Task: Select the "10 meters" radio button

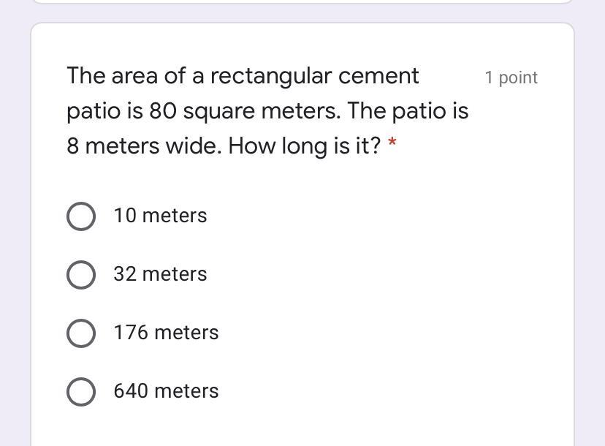Action: coord(80,216)
